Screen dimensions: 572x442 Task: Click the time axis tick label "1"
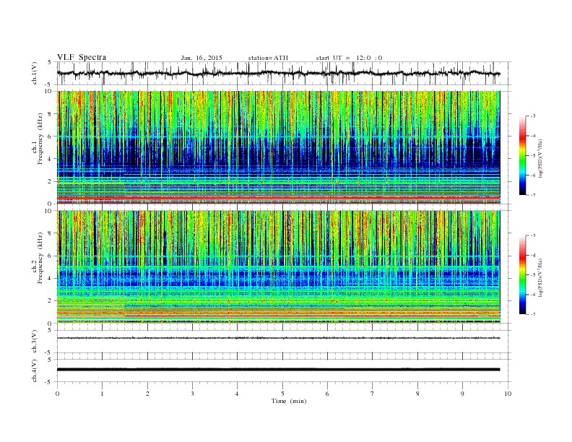102,394
